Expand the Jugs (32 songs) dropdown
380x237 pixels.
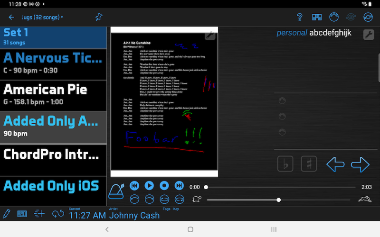[x=42, y=18]
